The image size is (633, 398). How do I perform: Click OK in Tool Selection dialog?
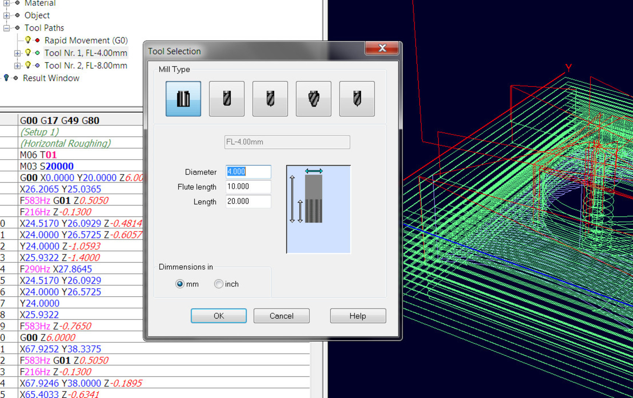(x=219, y=316)
